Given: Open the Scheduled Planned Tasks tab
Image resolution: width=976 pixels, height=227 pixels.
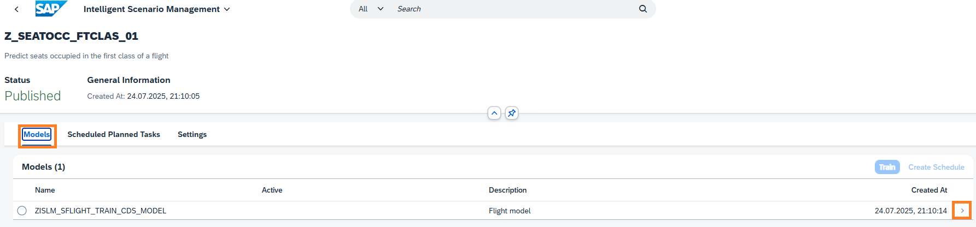Looking at the screenshot, I should [x=114, y=134].
